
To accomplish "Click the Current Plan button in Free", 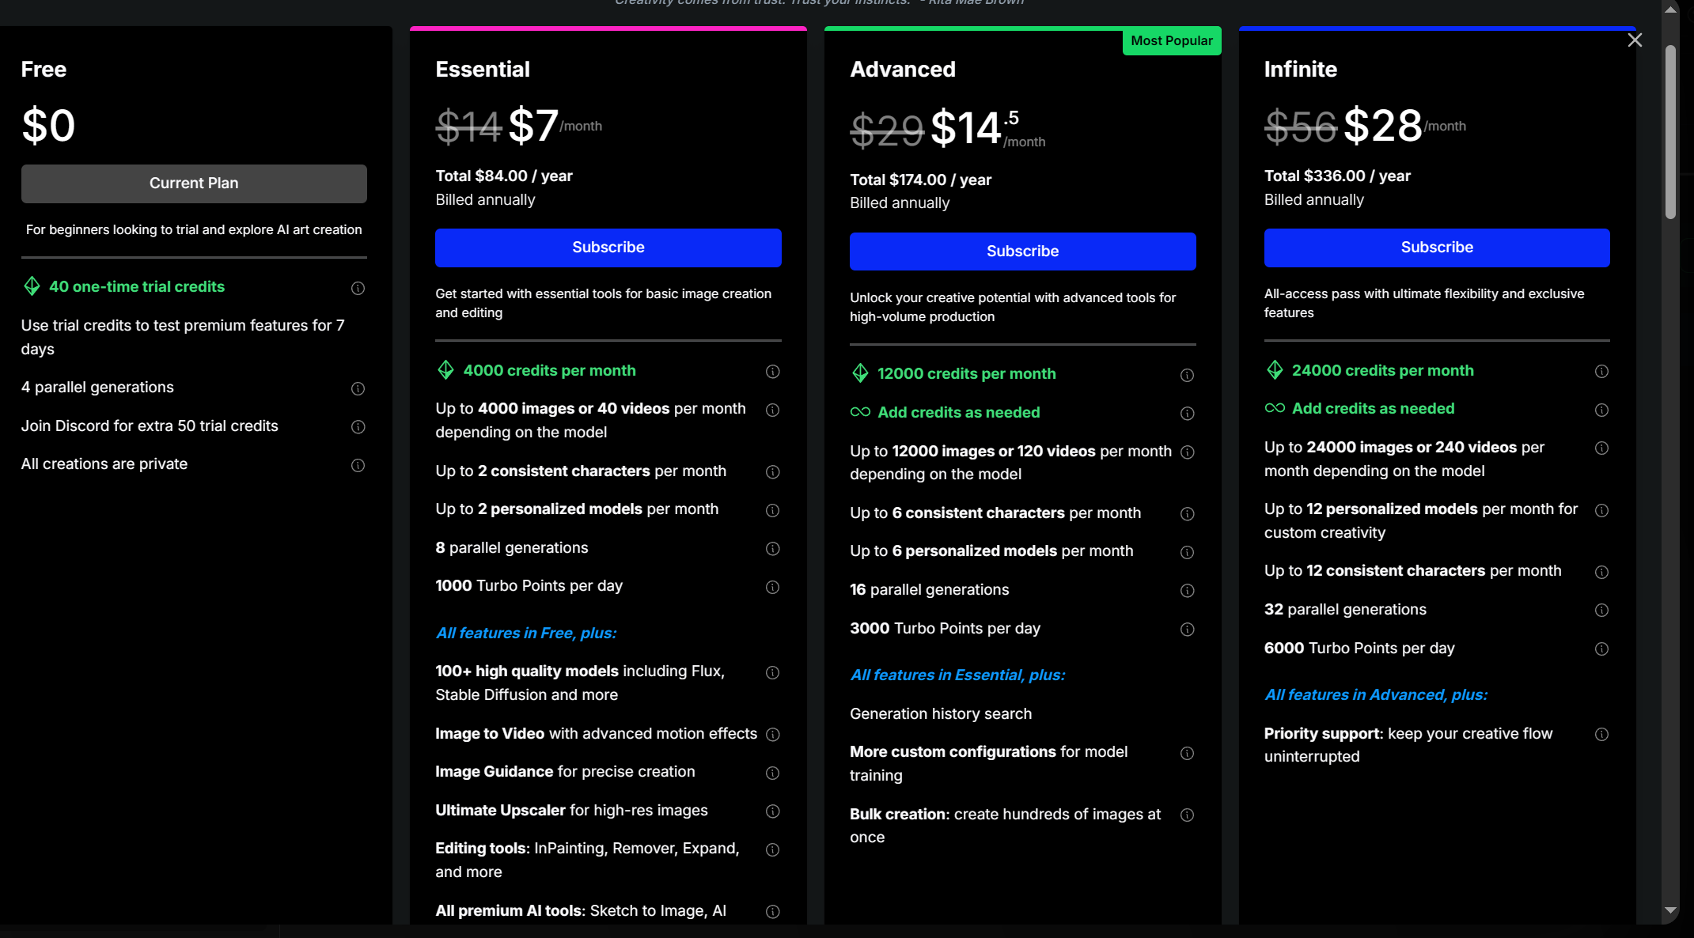I will coord(194,183).
